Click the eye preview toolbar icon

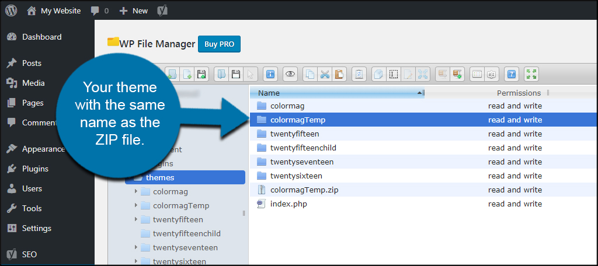pyautogui.click(x=290, y=74)
